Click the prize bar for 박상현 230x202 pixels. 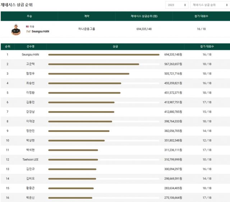pyautogui.click(x=77, y=140)
